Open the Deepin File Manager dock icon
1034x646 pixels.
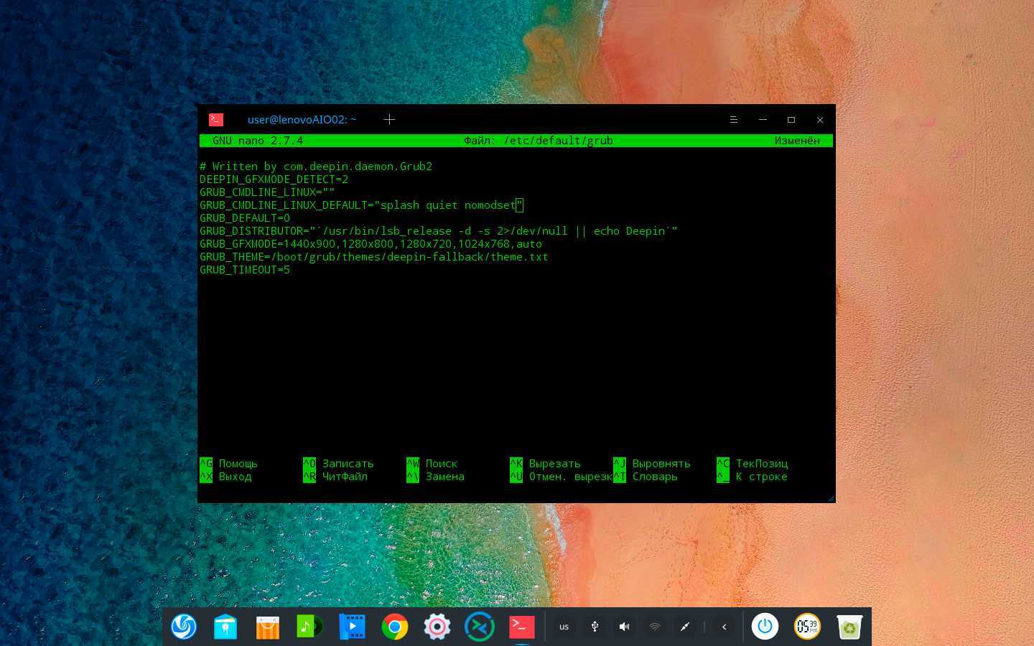[x=225, y=627]
